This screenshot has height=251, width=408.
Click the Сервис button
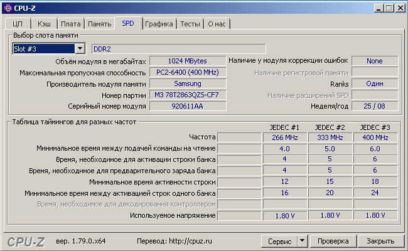click(x=280, y=242)
